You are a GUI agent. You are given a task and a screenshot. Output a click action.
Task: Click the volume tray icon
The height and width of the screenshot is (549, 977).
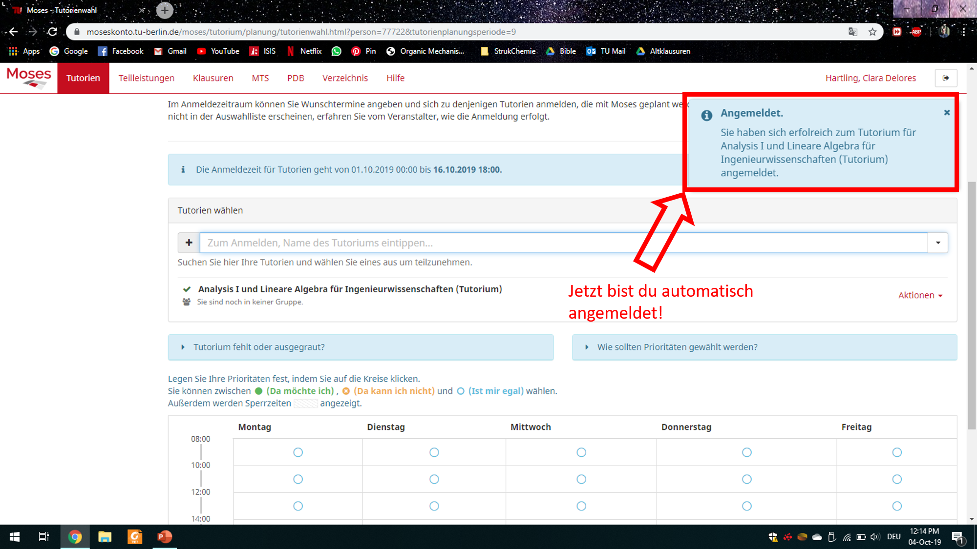875,537
